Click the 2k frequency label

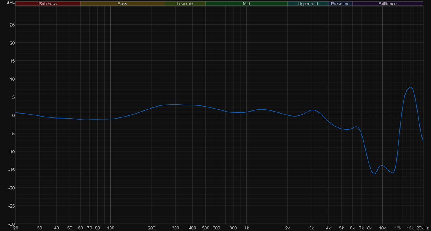point(288,228)
